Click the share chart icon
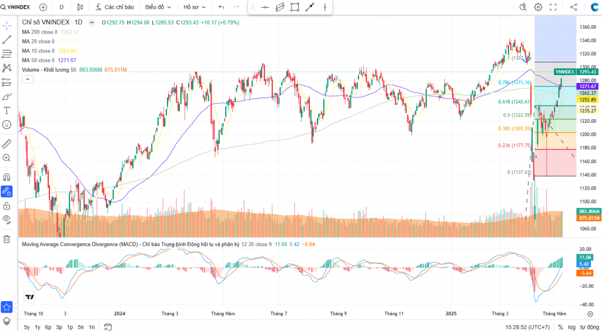 click(x=574, y=7)
